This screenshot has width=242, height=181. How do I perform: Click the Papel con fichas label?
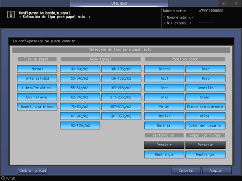pos(205,135)
